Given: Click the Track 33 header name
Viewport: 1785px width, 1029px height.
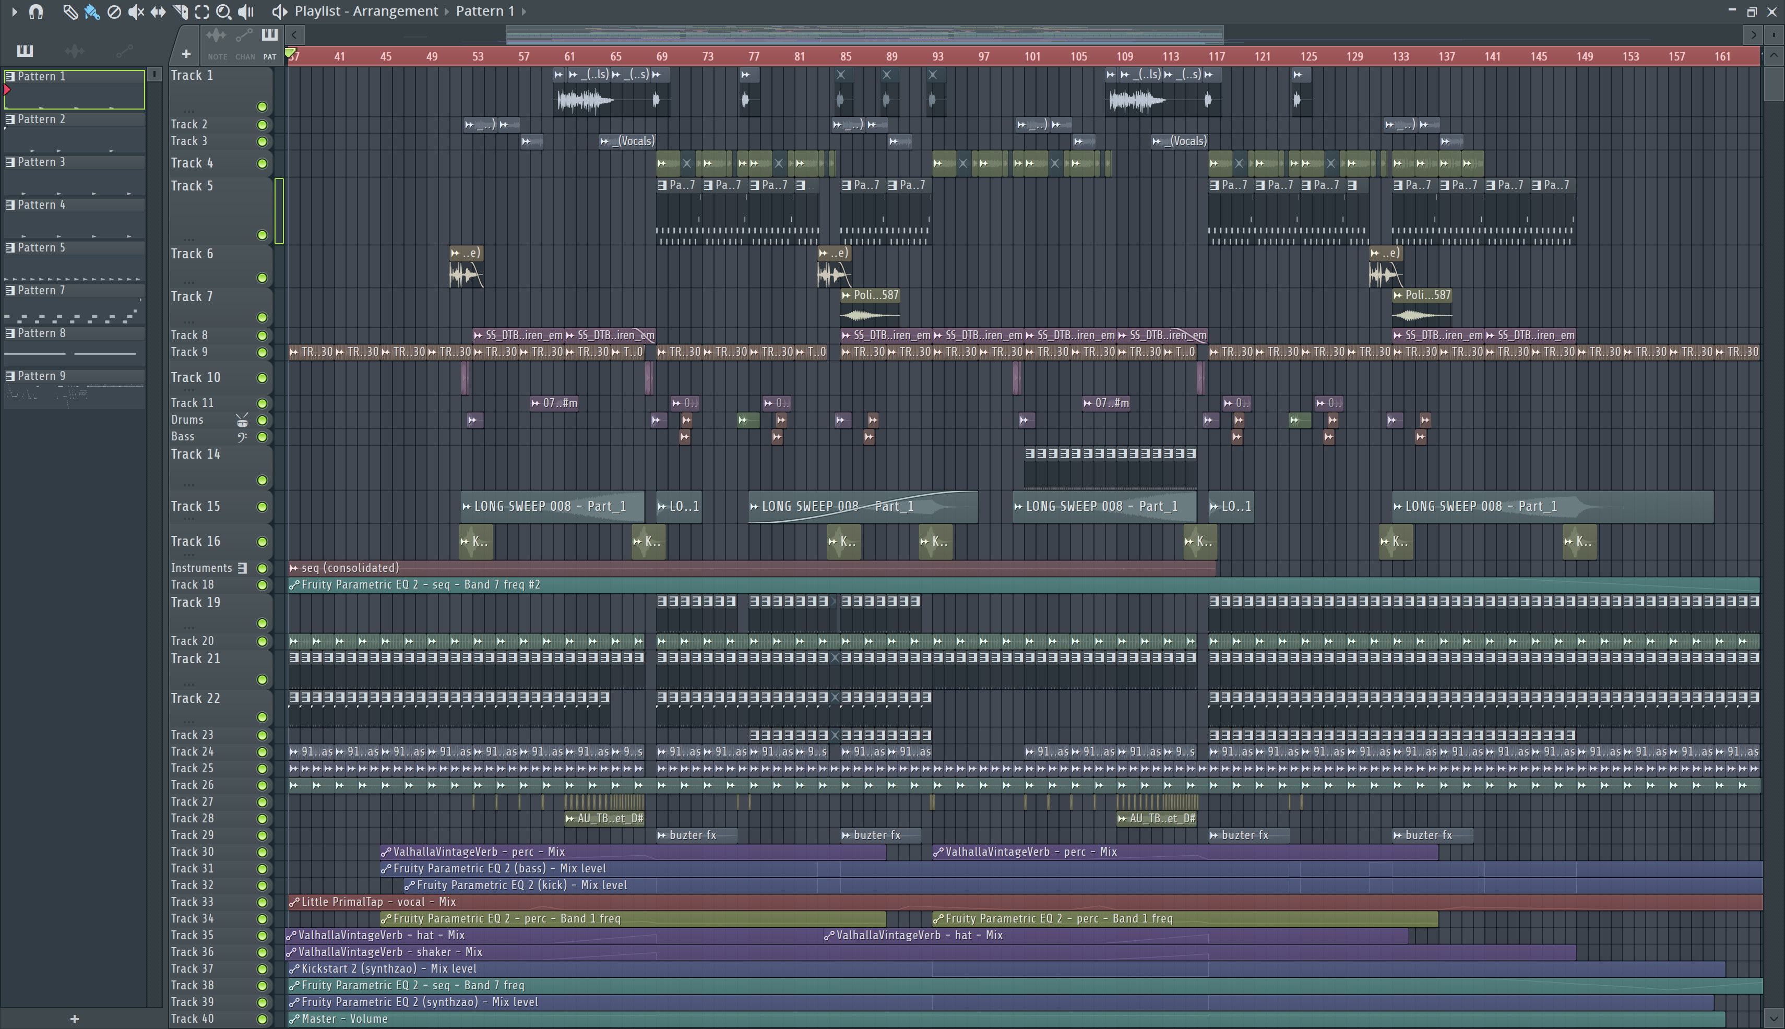Looking at the screenshot, I should 192,902.
